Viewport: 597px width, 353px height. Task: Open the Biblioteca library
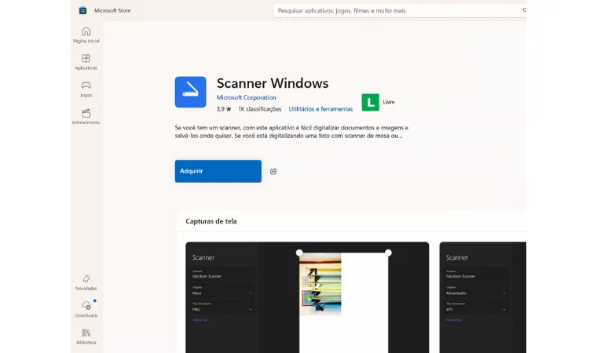click(x=86, y=337)
